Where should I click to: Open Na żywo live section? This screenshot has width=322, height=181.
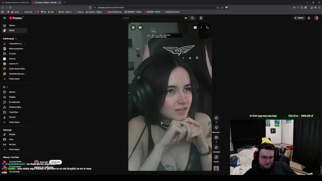(14, 144)
